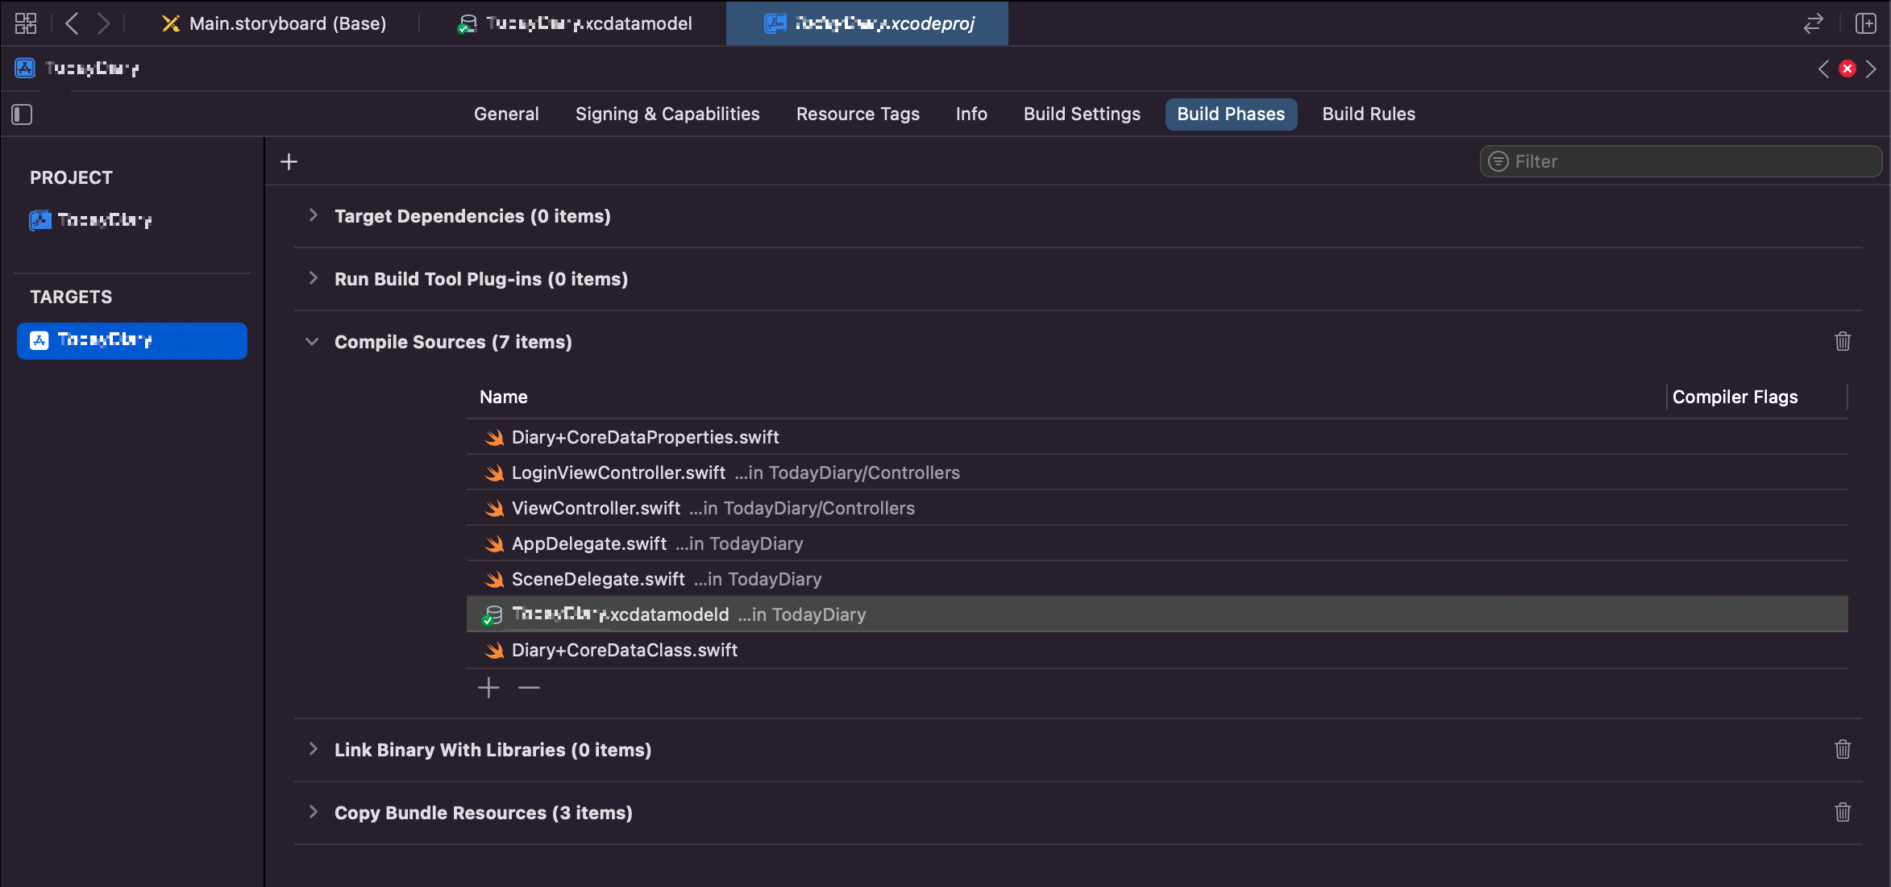
Task: Add a source file with plus button
Action: point(488,688)
